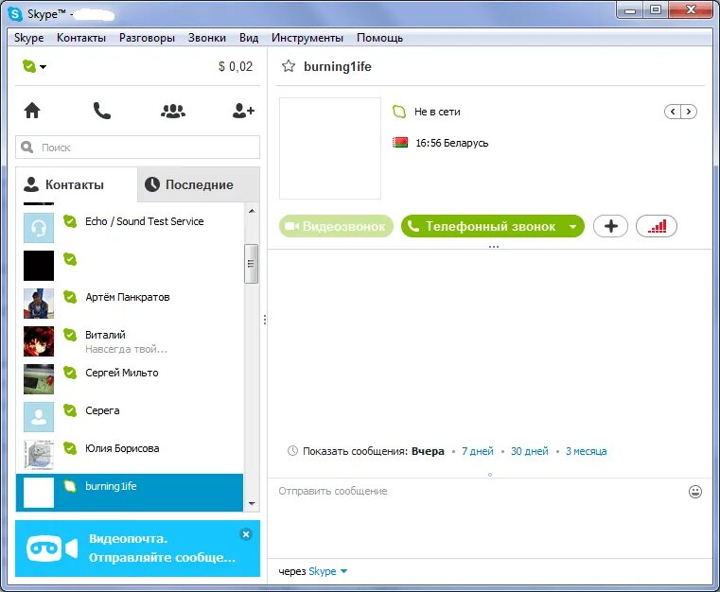Screen dimensions: 720x592
Task: Close the Videomail promo banner
Action: [x=246, y=534]
